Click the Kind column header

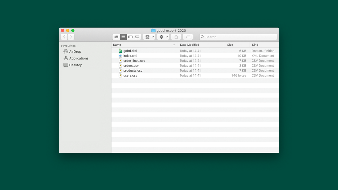click(255, 45)
